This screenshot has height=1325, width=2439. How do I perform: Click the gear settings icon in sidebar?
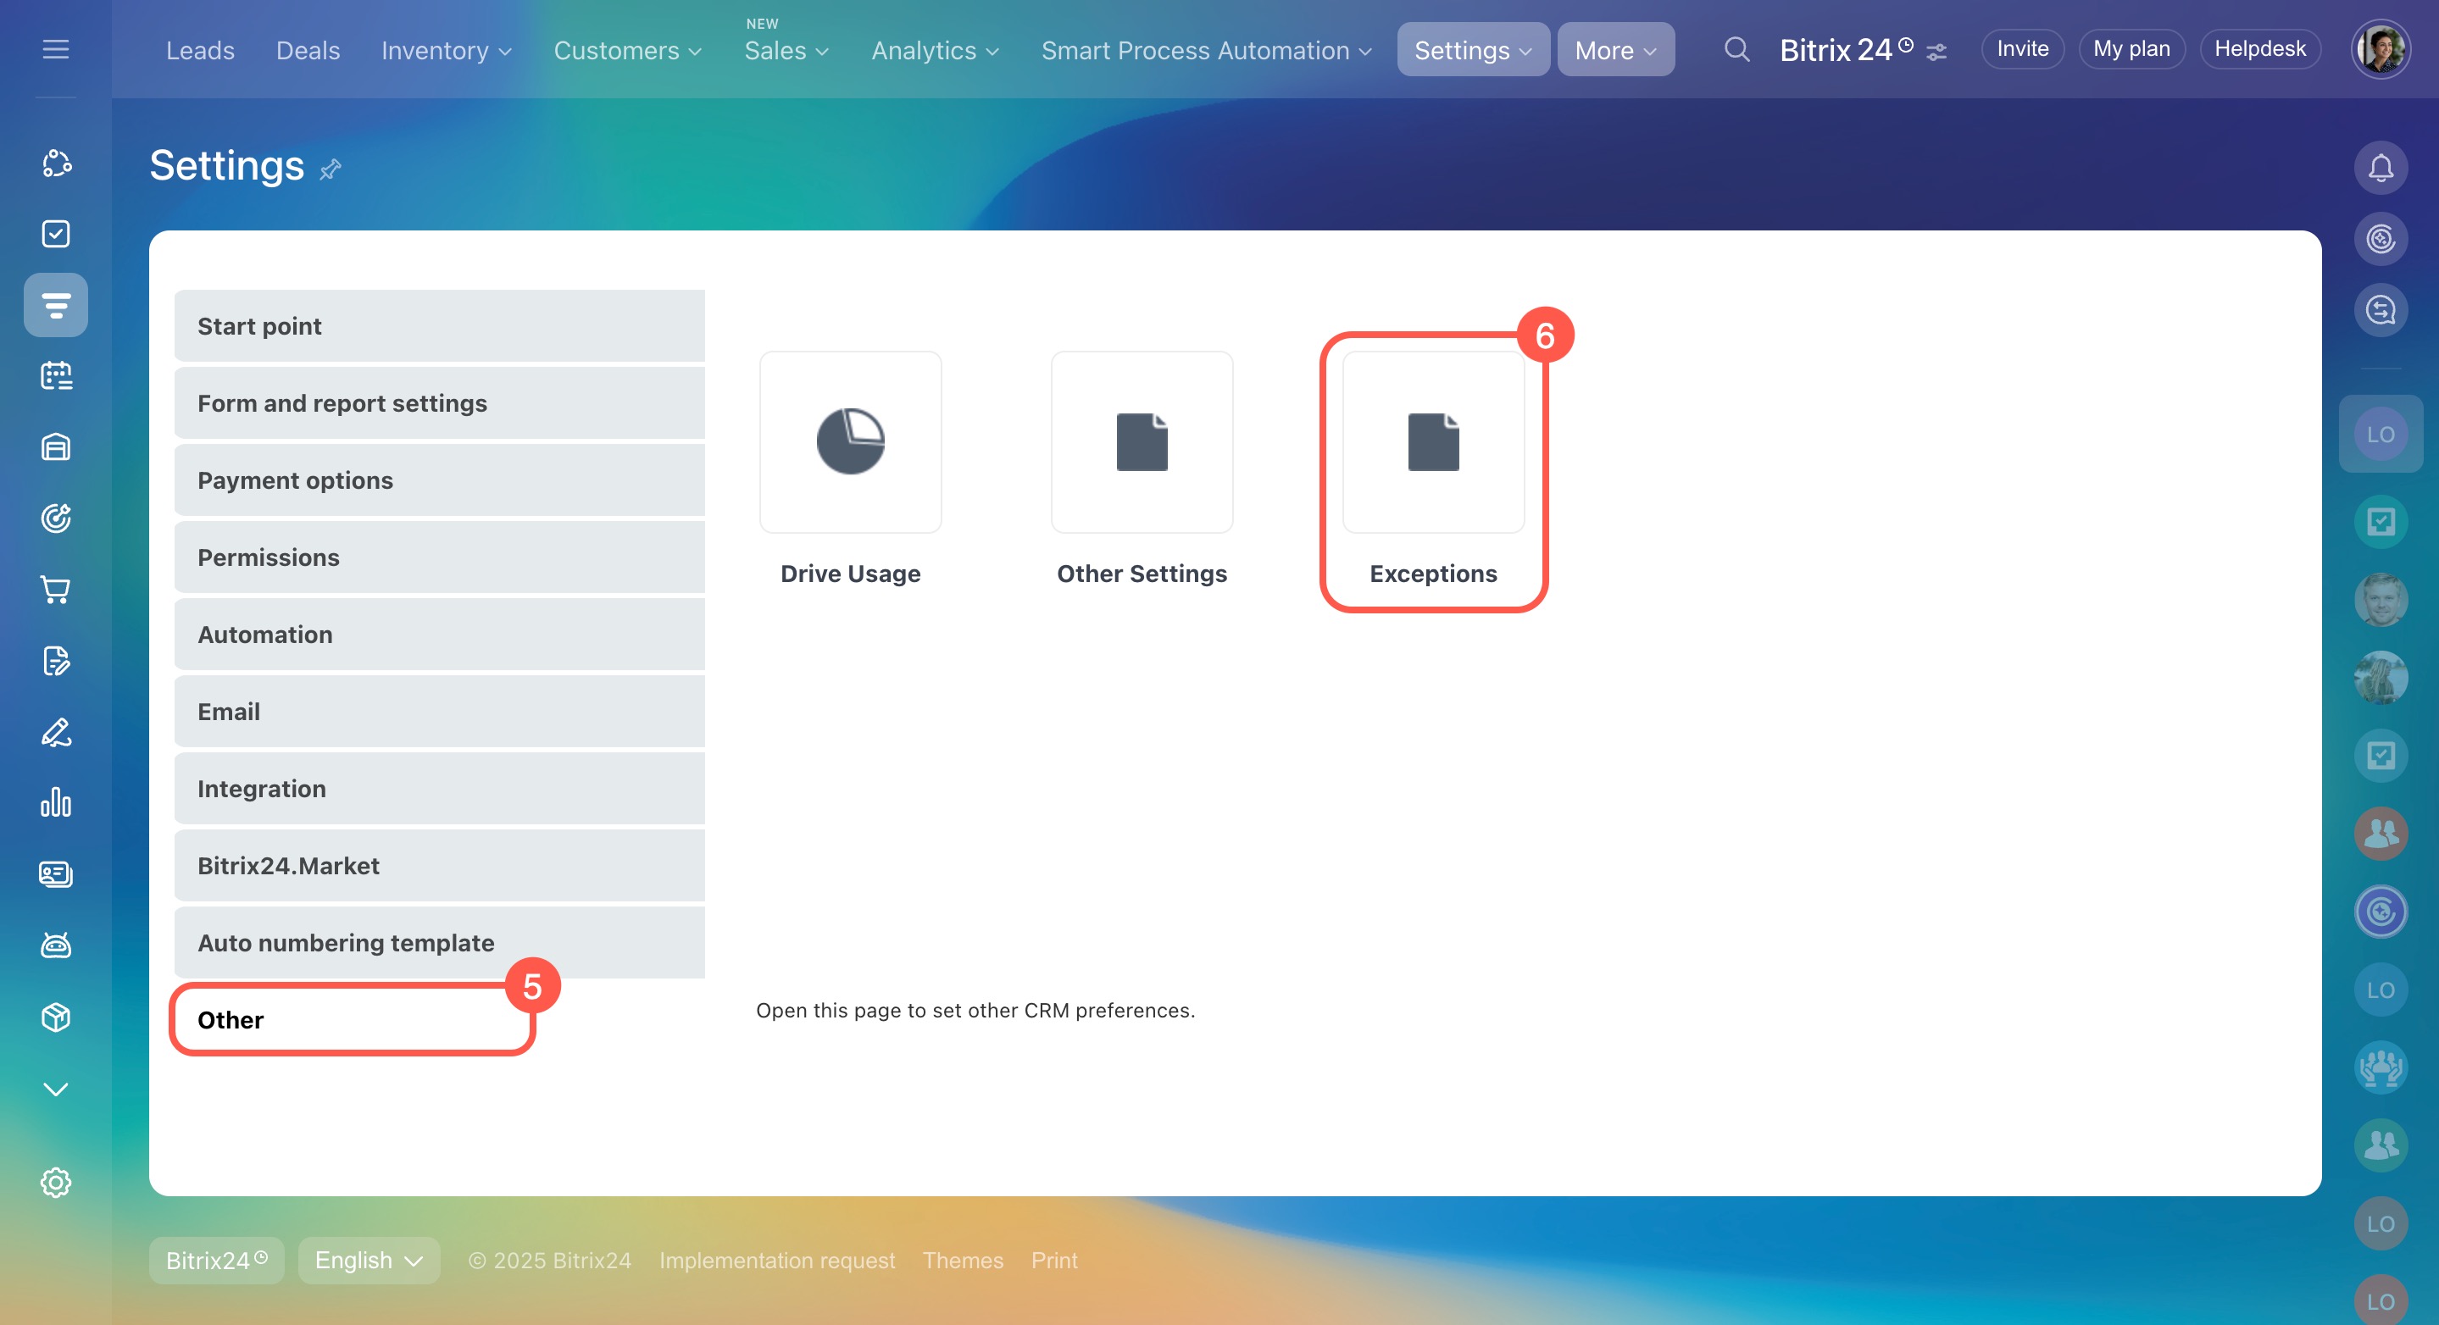click(56, 1182)
